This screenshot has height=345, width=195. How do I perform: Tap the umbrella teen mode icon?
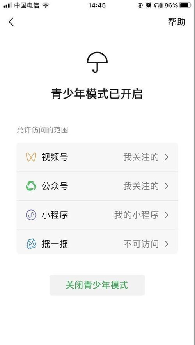[x=97, y=62]
